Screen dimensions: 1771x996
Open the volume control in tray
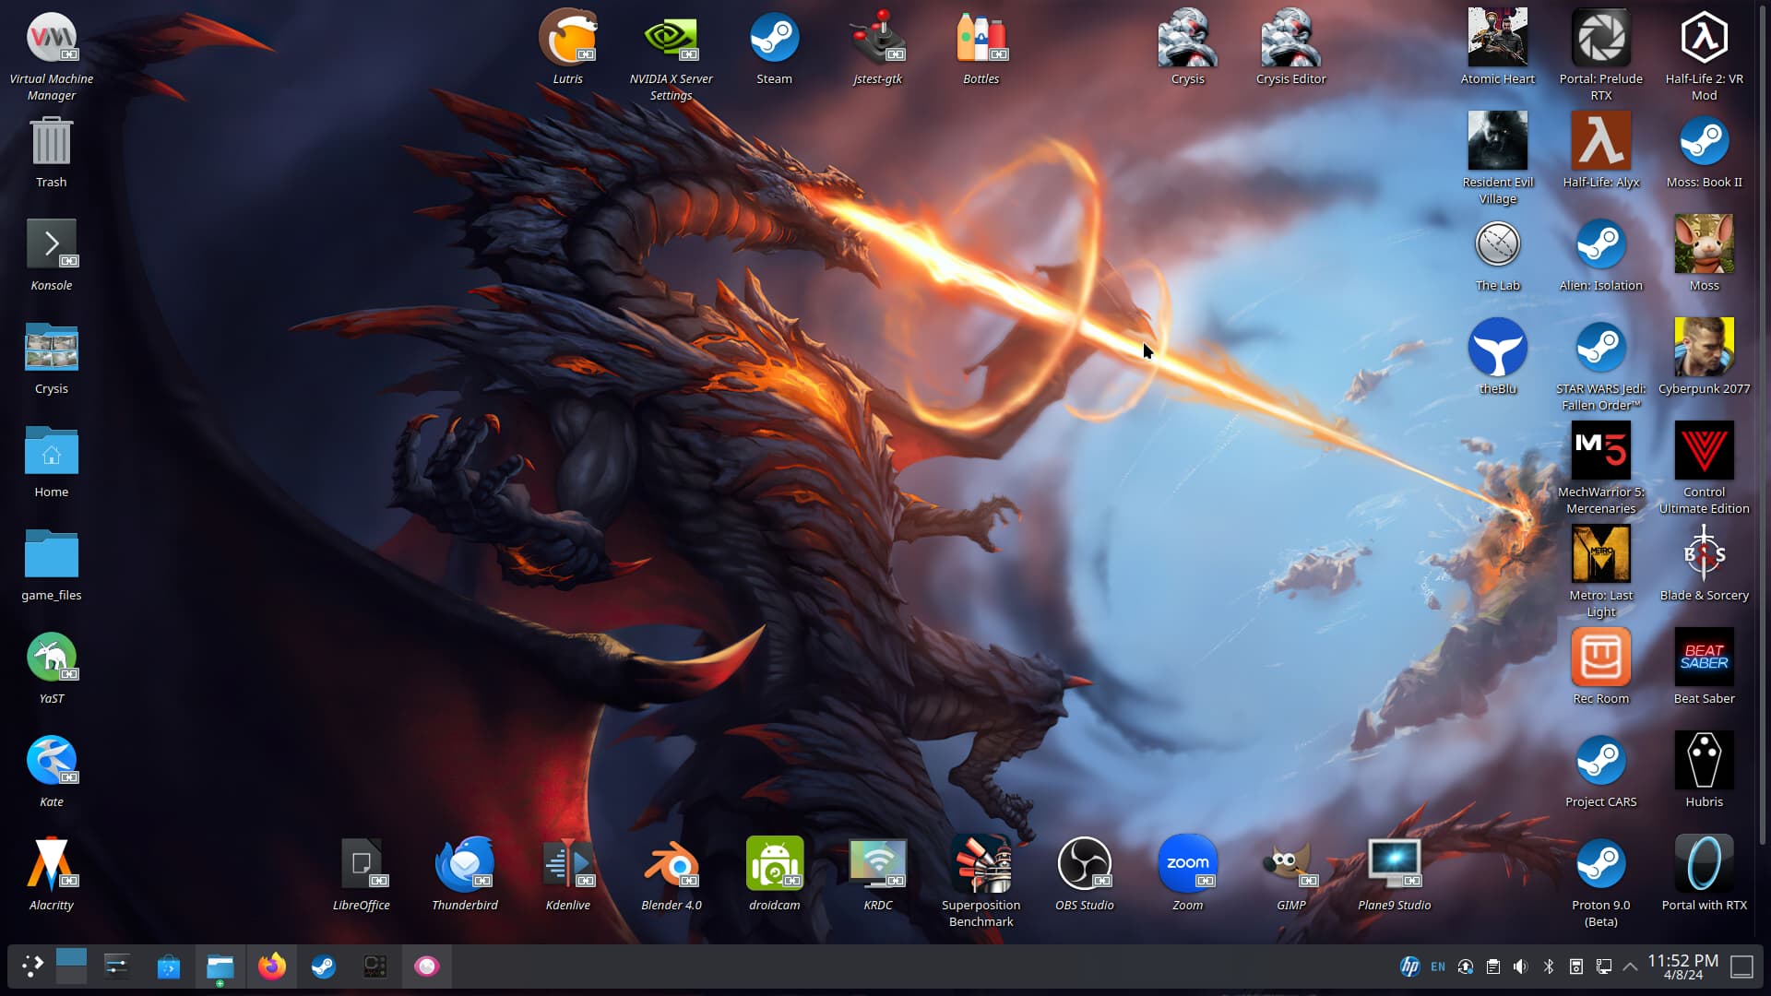point(1520,966)
